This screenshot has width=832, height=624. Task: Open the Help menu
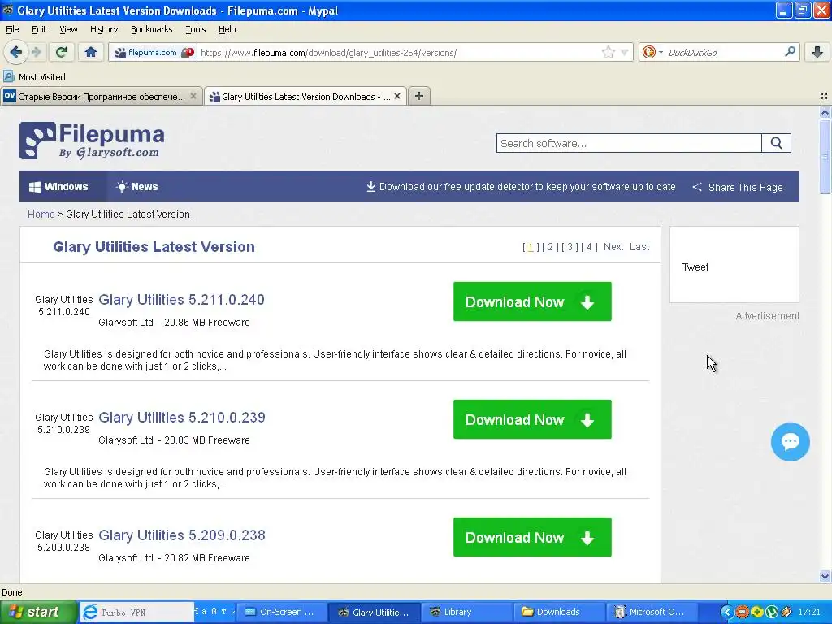click(227, 29)
